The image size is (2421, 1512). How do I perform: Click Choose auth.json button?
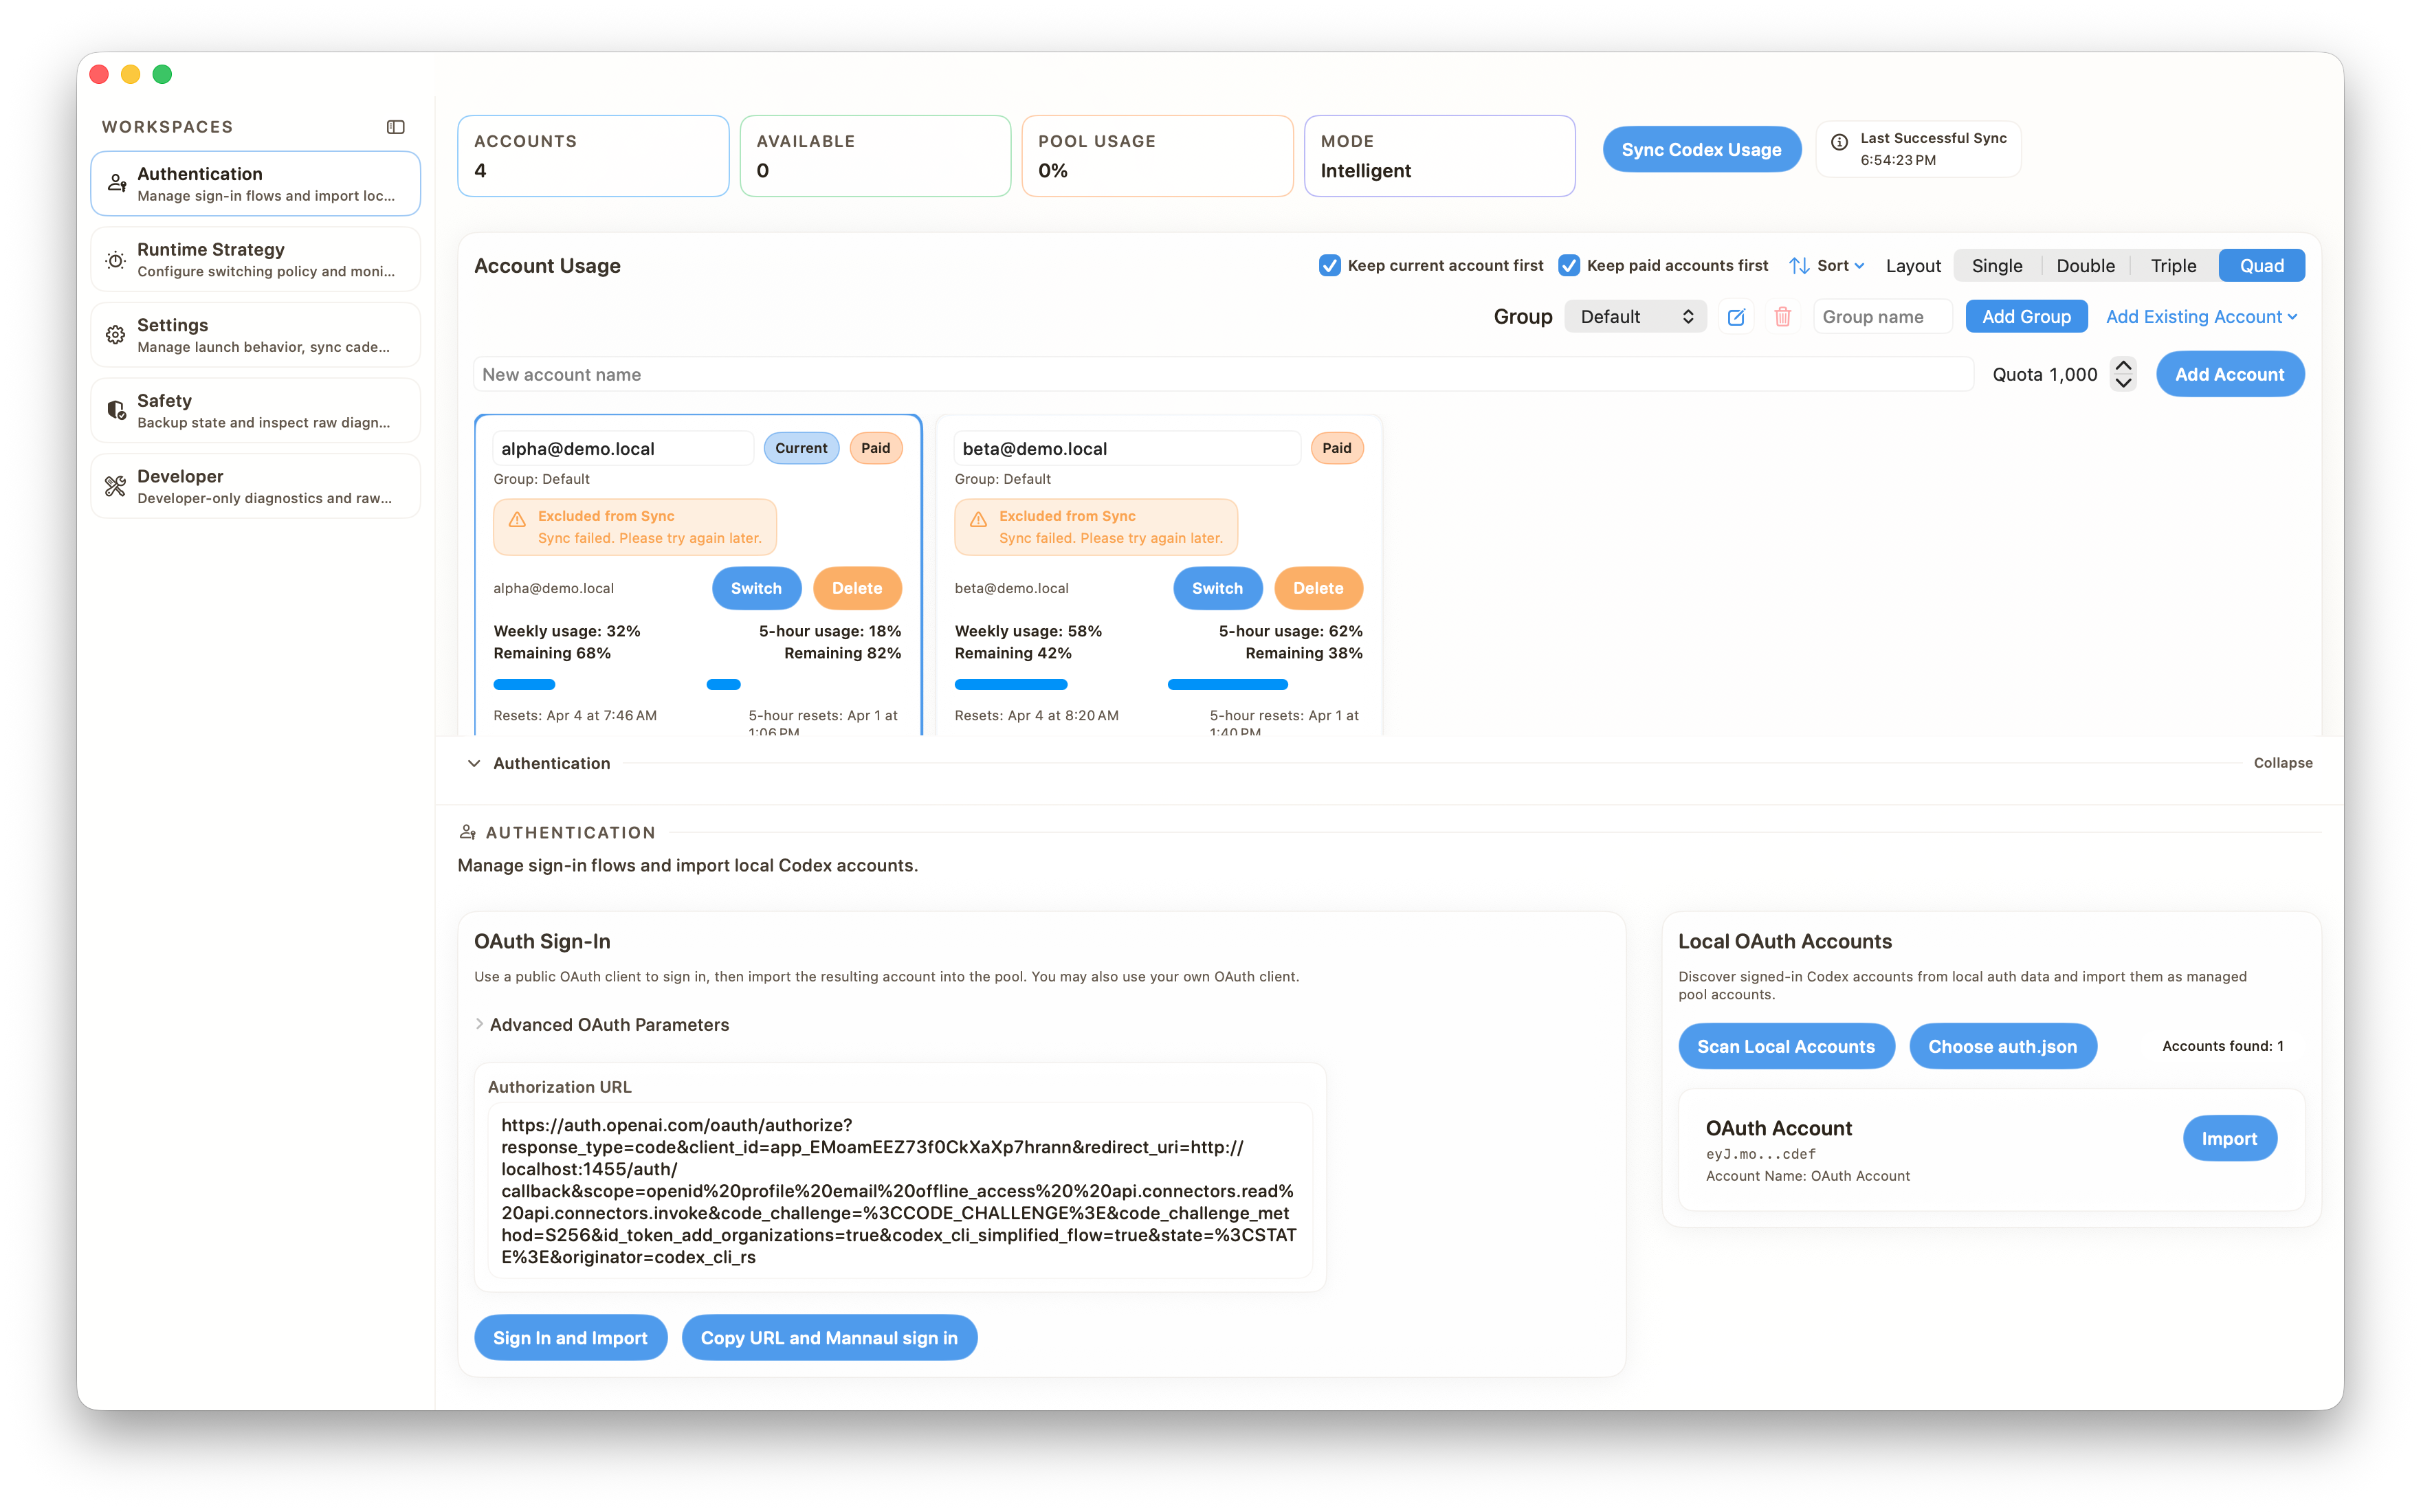[x=2002, y=1046]
